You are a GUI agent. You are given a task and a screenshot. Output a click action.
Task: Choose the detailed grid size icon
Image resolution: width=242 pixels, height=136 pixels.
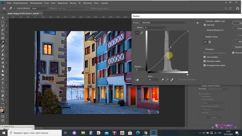210,42
